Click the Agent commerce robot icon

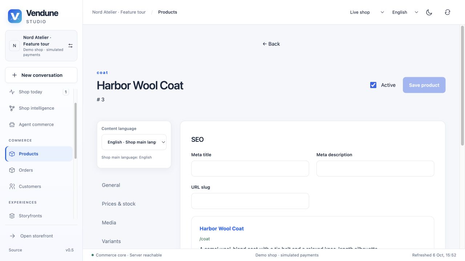(x=12, y=124)
